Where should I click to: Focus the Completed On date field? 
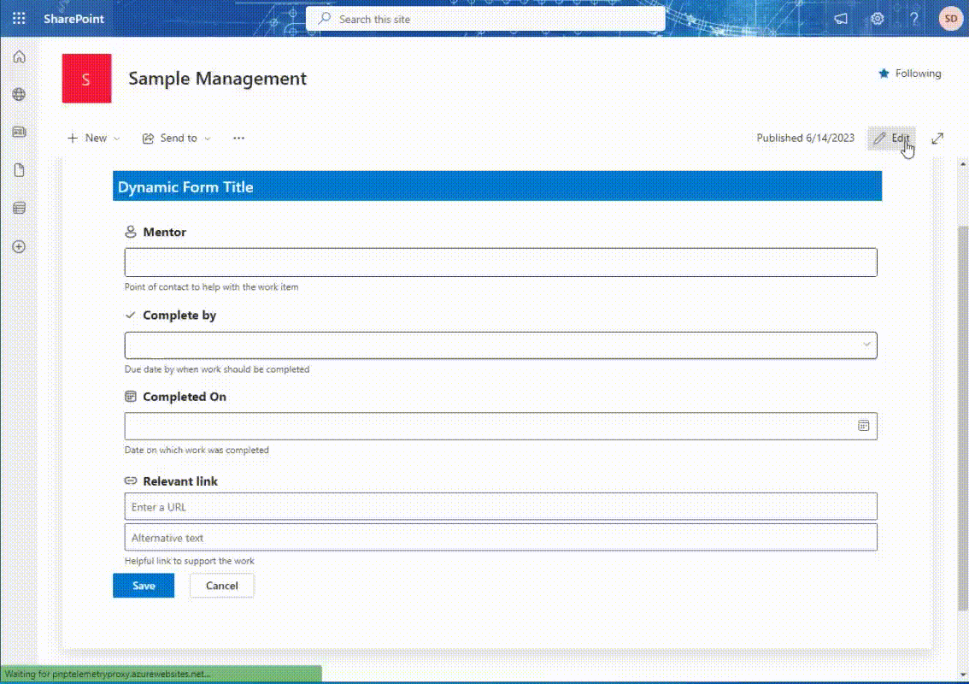(501, 426)
